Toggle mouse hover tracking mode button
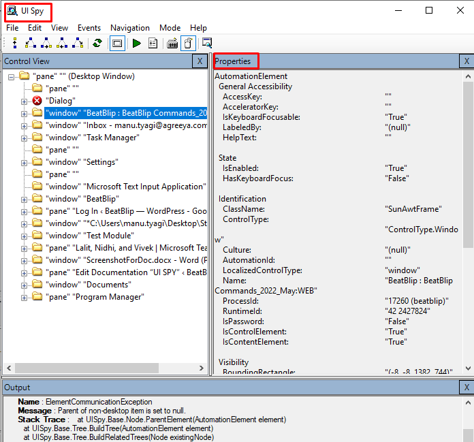474x442 pixels. pyautogui.click(x=188, y=44)
